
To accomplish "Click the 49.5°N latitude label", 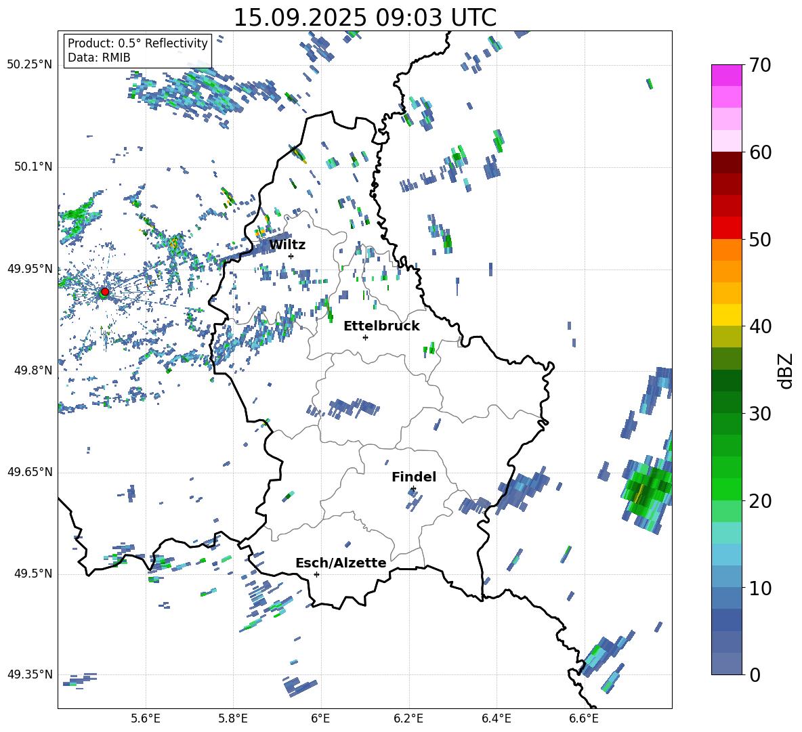I will tap(33, 574).
